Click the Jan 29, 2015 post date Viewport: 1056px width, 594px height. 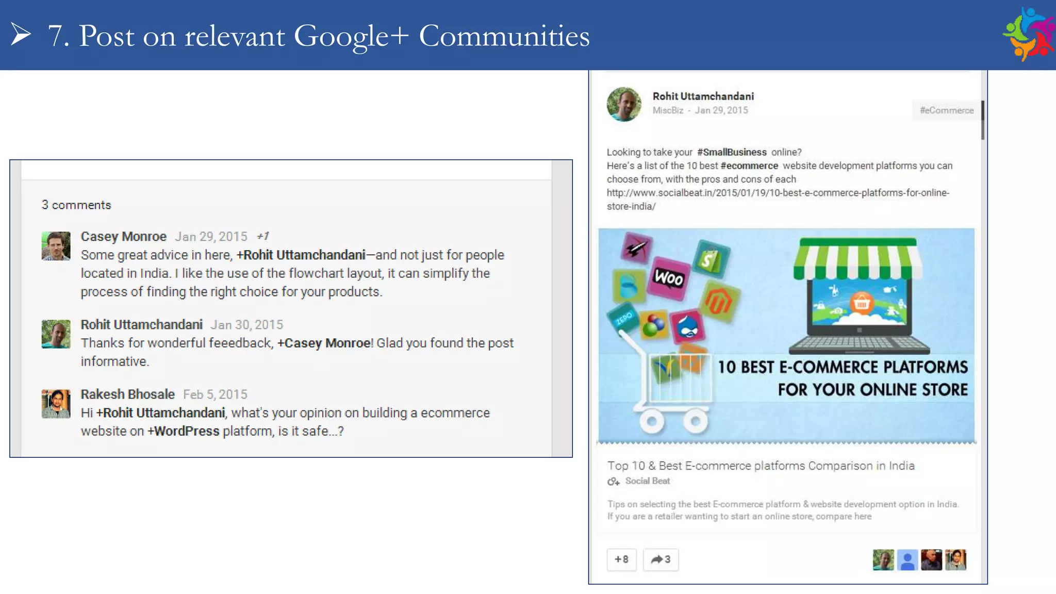[721, 110]
